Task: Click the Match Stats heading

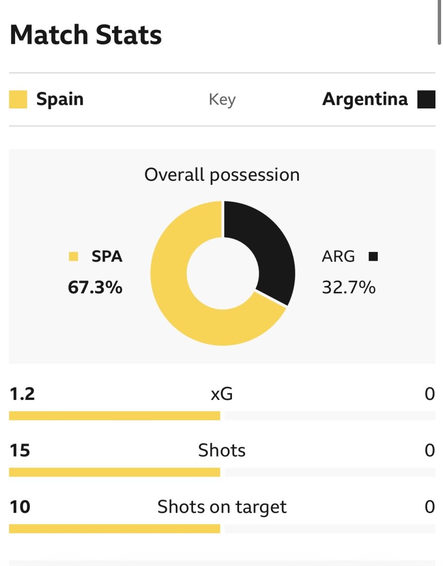Action: pos(85,35)
